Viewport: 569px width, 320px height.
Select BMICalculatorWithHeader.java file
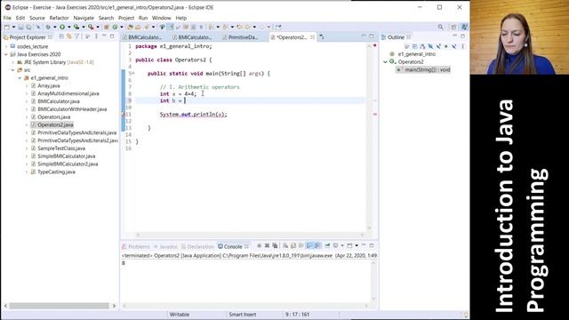coord(72,109)
